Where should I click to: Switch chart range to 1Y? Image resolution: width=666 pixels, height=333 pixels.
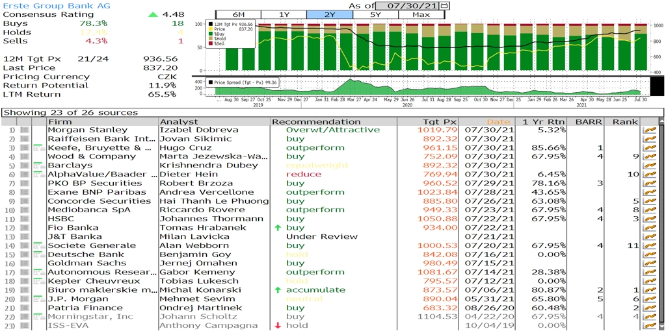tap(284, 14)
